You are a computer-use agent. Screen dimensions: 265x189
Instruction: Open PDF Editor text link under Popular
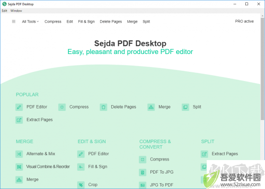(37, 107)
